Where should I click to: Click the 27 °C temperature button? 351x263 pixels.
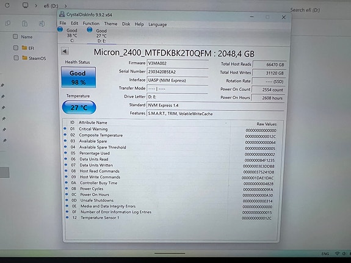(x=79, y=107)
